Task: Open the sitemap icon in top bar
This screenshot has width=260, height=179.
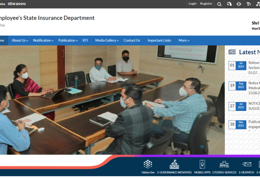Action: tap(258, 4)
